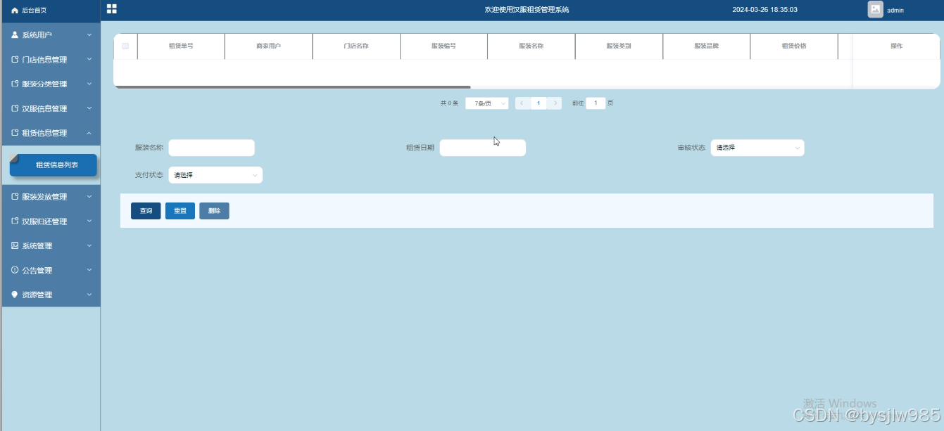
Task: Click the 操作 column header
Action: (896, 46)
